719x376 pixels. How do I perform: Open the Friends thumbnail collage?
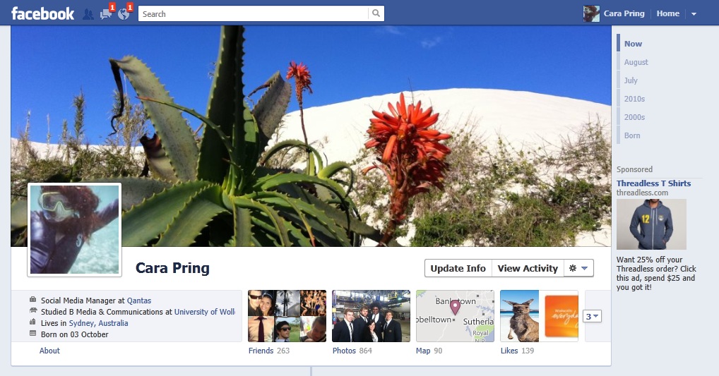pos(287,316)
